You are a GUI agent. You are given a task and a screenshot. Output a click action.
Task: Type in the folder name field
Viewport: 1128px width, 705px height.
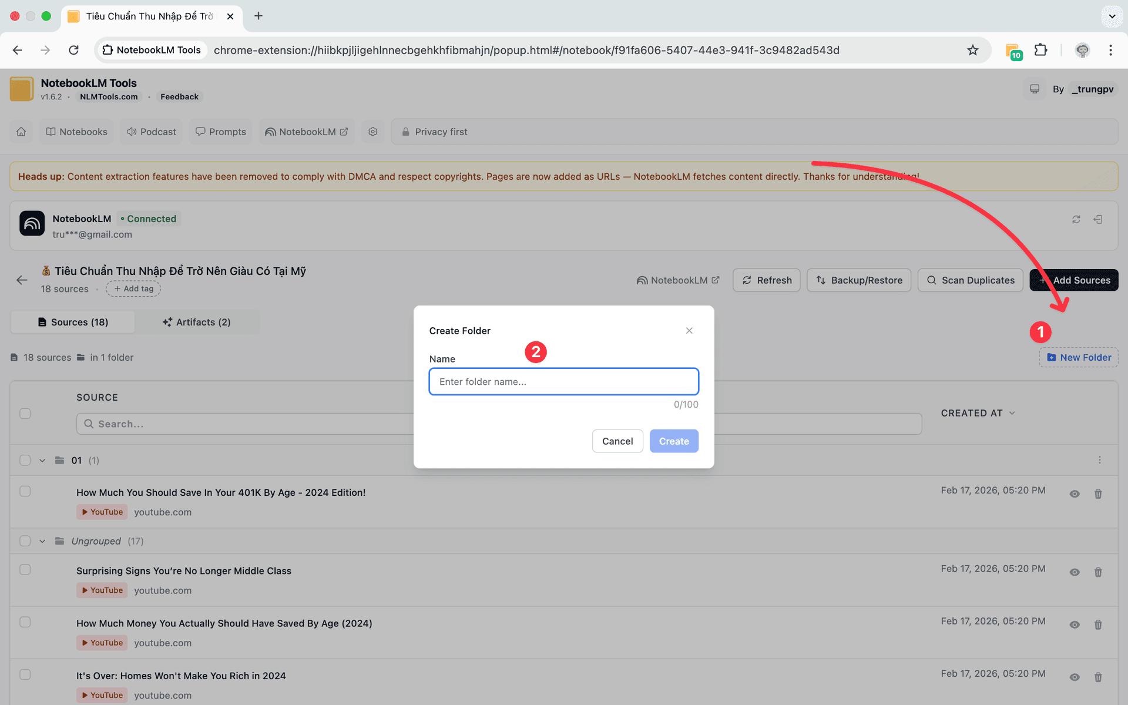point(563,381)
